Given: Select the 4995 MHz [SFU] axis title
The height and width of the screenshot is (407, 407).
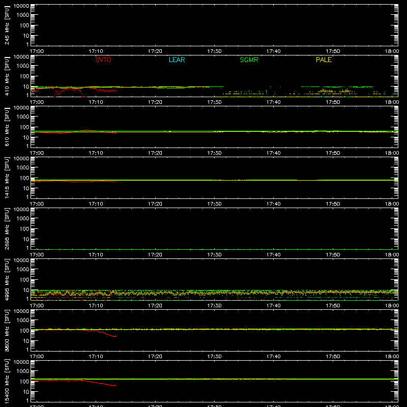Looking at the screenshot, I should tap(7, 279).
